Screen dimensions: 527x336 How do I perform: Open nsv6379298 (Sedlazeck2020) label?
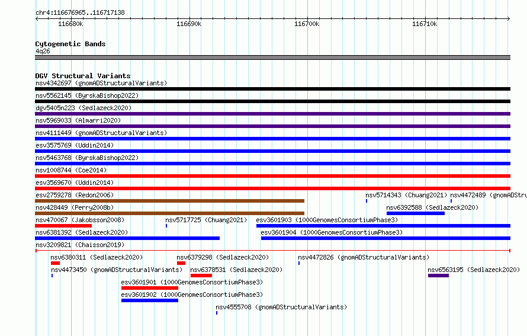(x=223, y=257)
